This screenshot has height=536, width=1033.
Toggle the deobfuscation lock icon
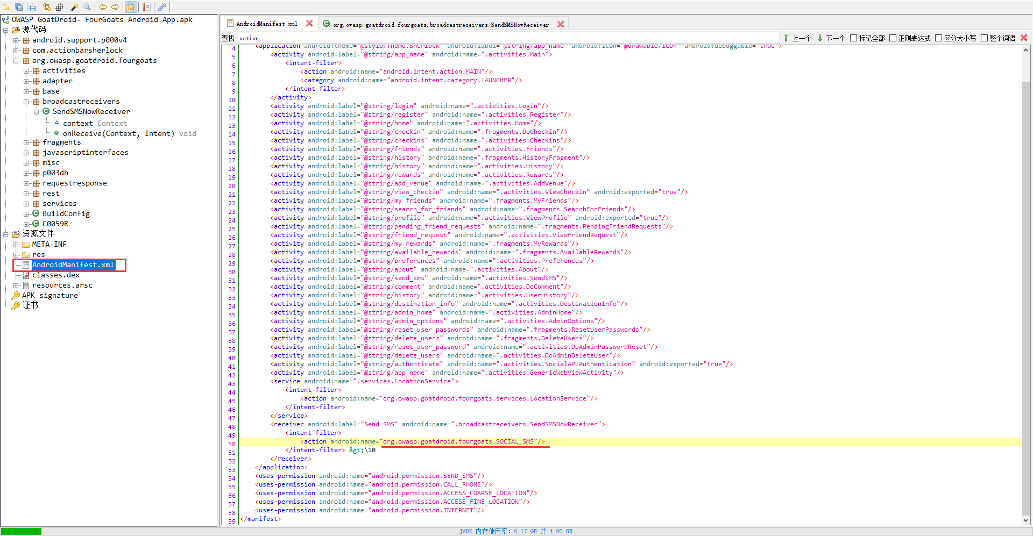pyautogui.click(x=131, y=7)
